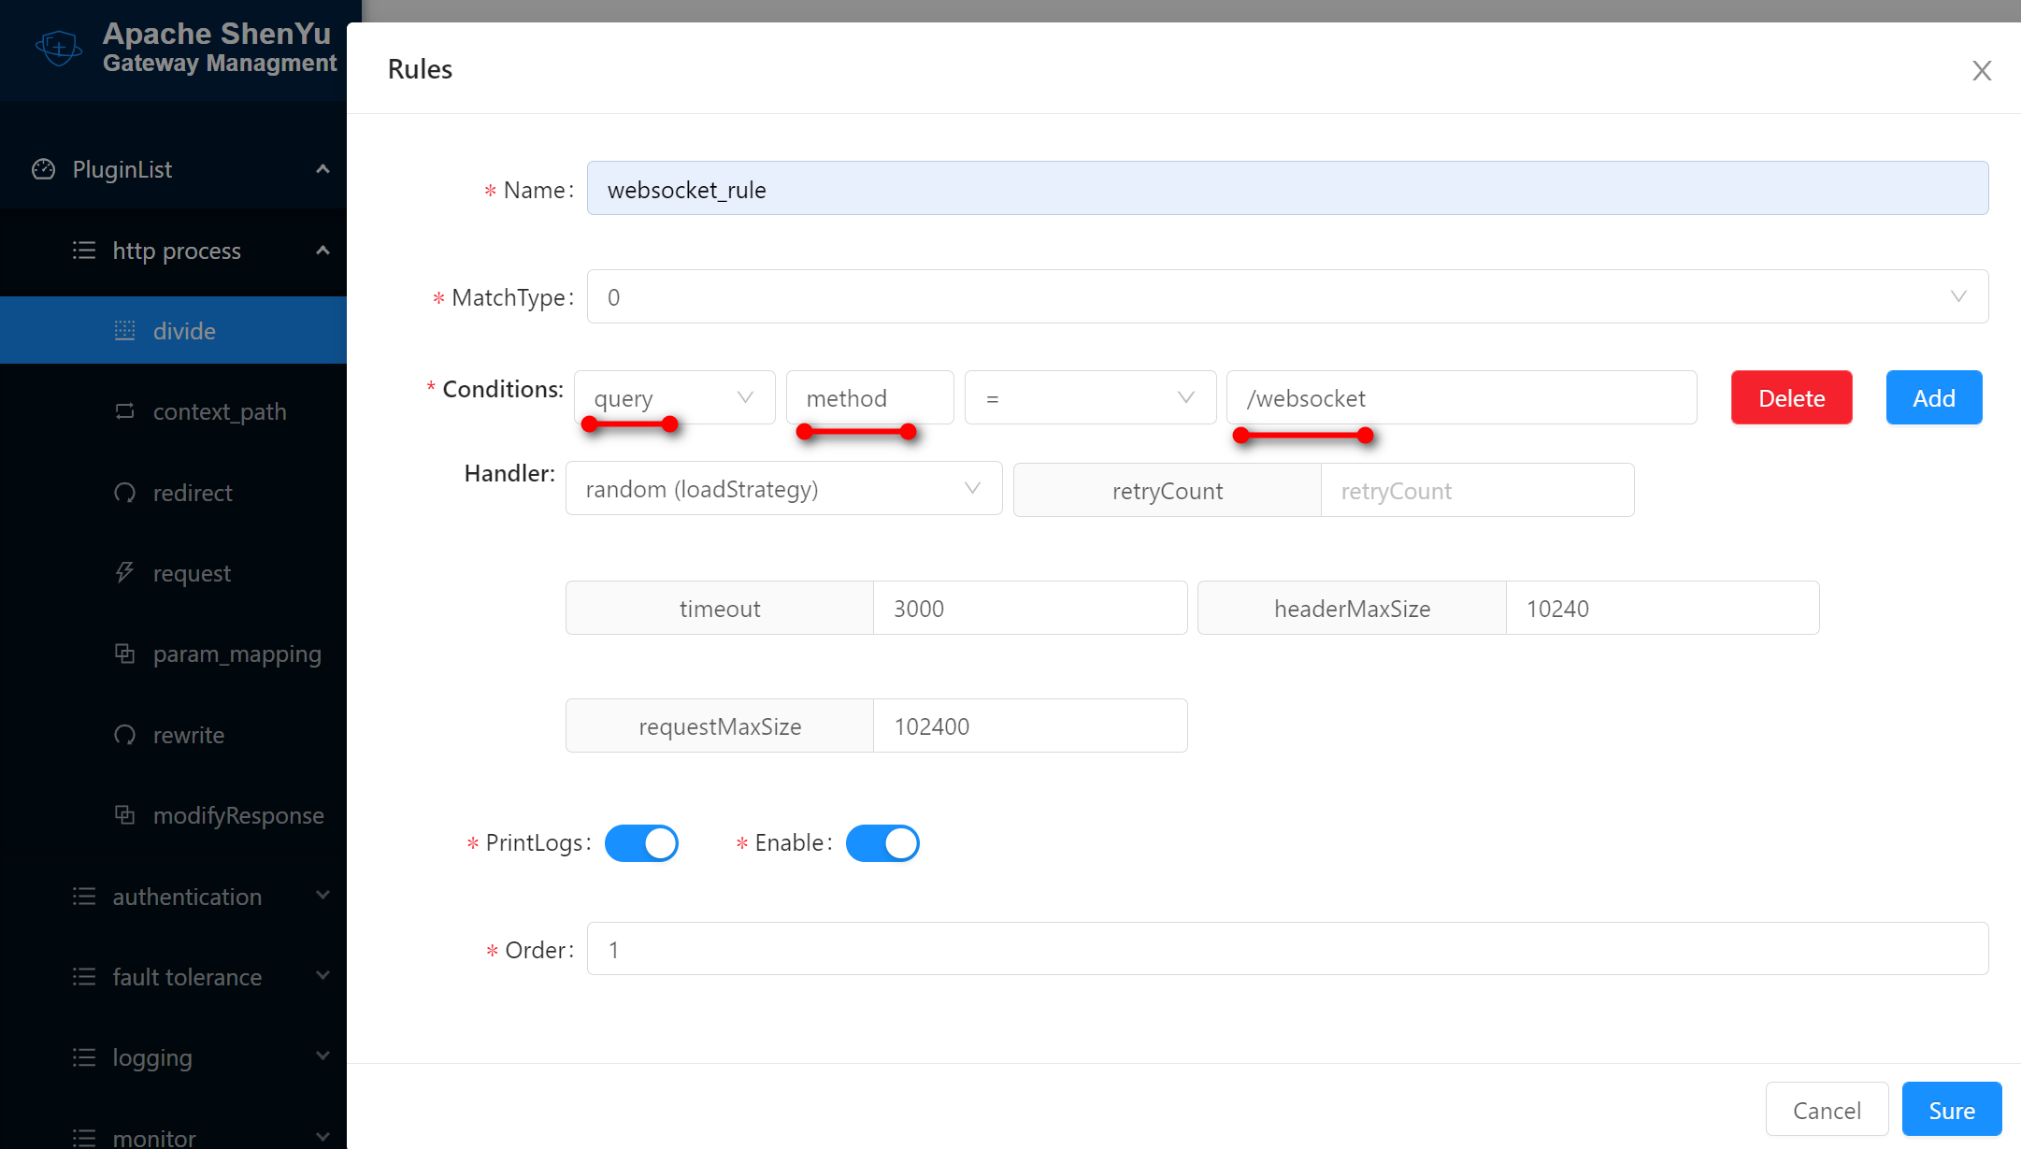Click the Sure button to confirm
The height and width of the screenshot is (1149, 2021).
tap(1951, 1110)
